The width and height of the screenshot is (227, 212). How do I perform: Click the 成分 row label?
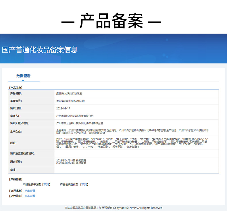click(x=13, y=143)
